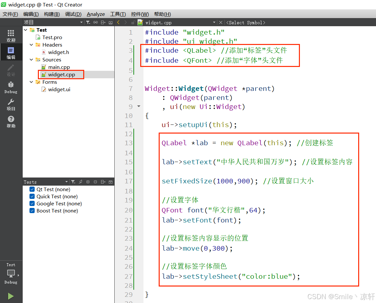Close the Tests side panel
Viewport: 376px width, 303px height.
[110, 182]
